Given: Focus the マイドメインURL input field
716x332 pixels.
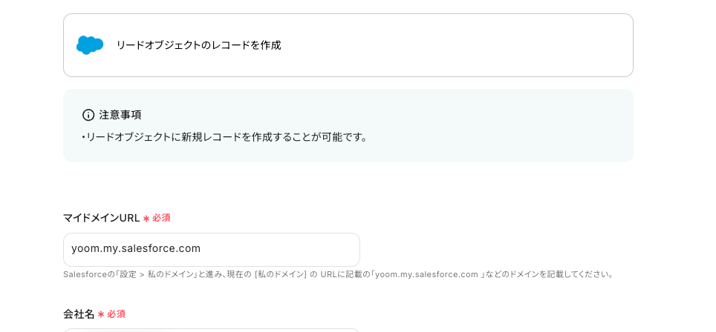Looking at the screenshot, I should [x=211, y=250].
